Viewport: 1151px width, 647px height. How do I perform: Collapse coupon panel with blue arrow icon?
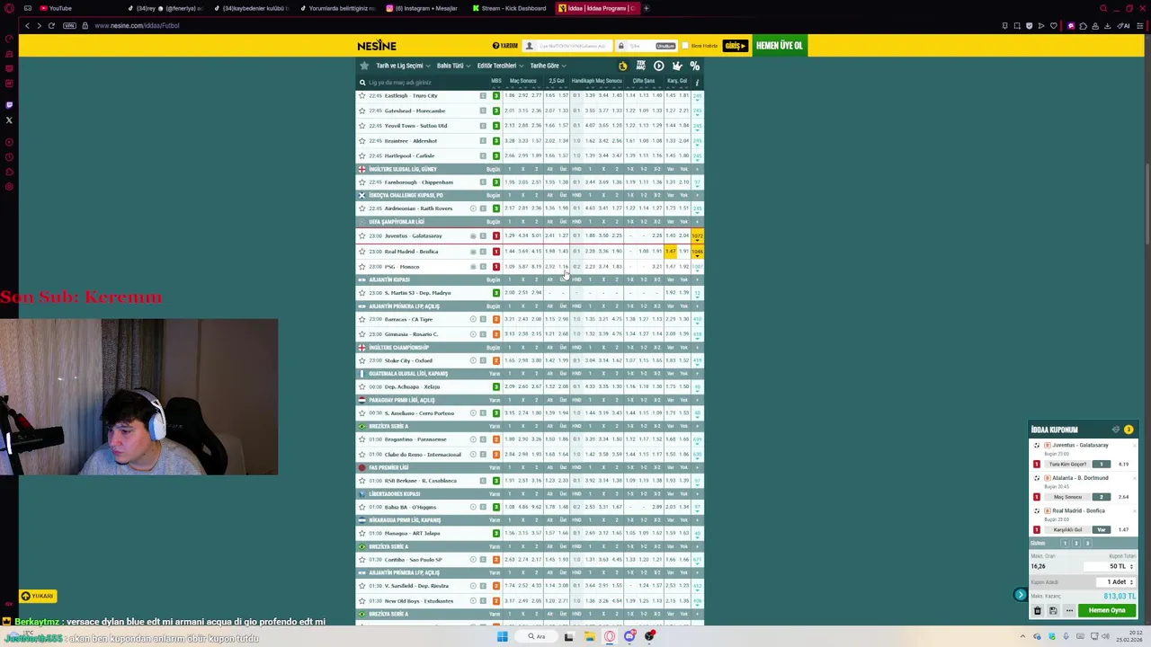[1020, 594]
